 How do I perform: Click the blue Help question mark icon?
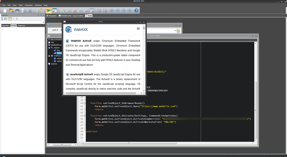136,11
